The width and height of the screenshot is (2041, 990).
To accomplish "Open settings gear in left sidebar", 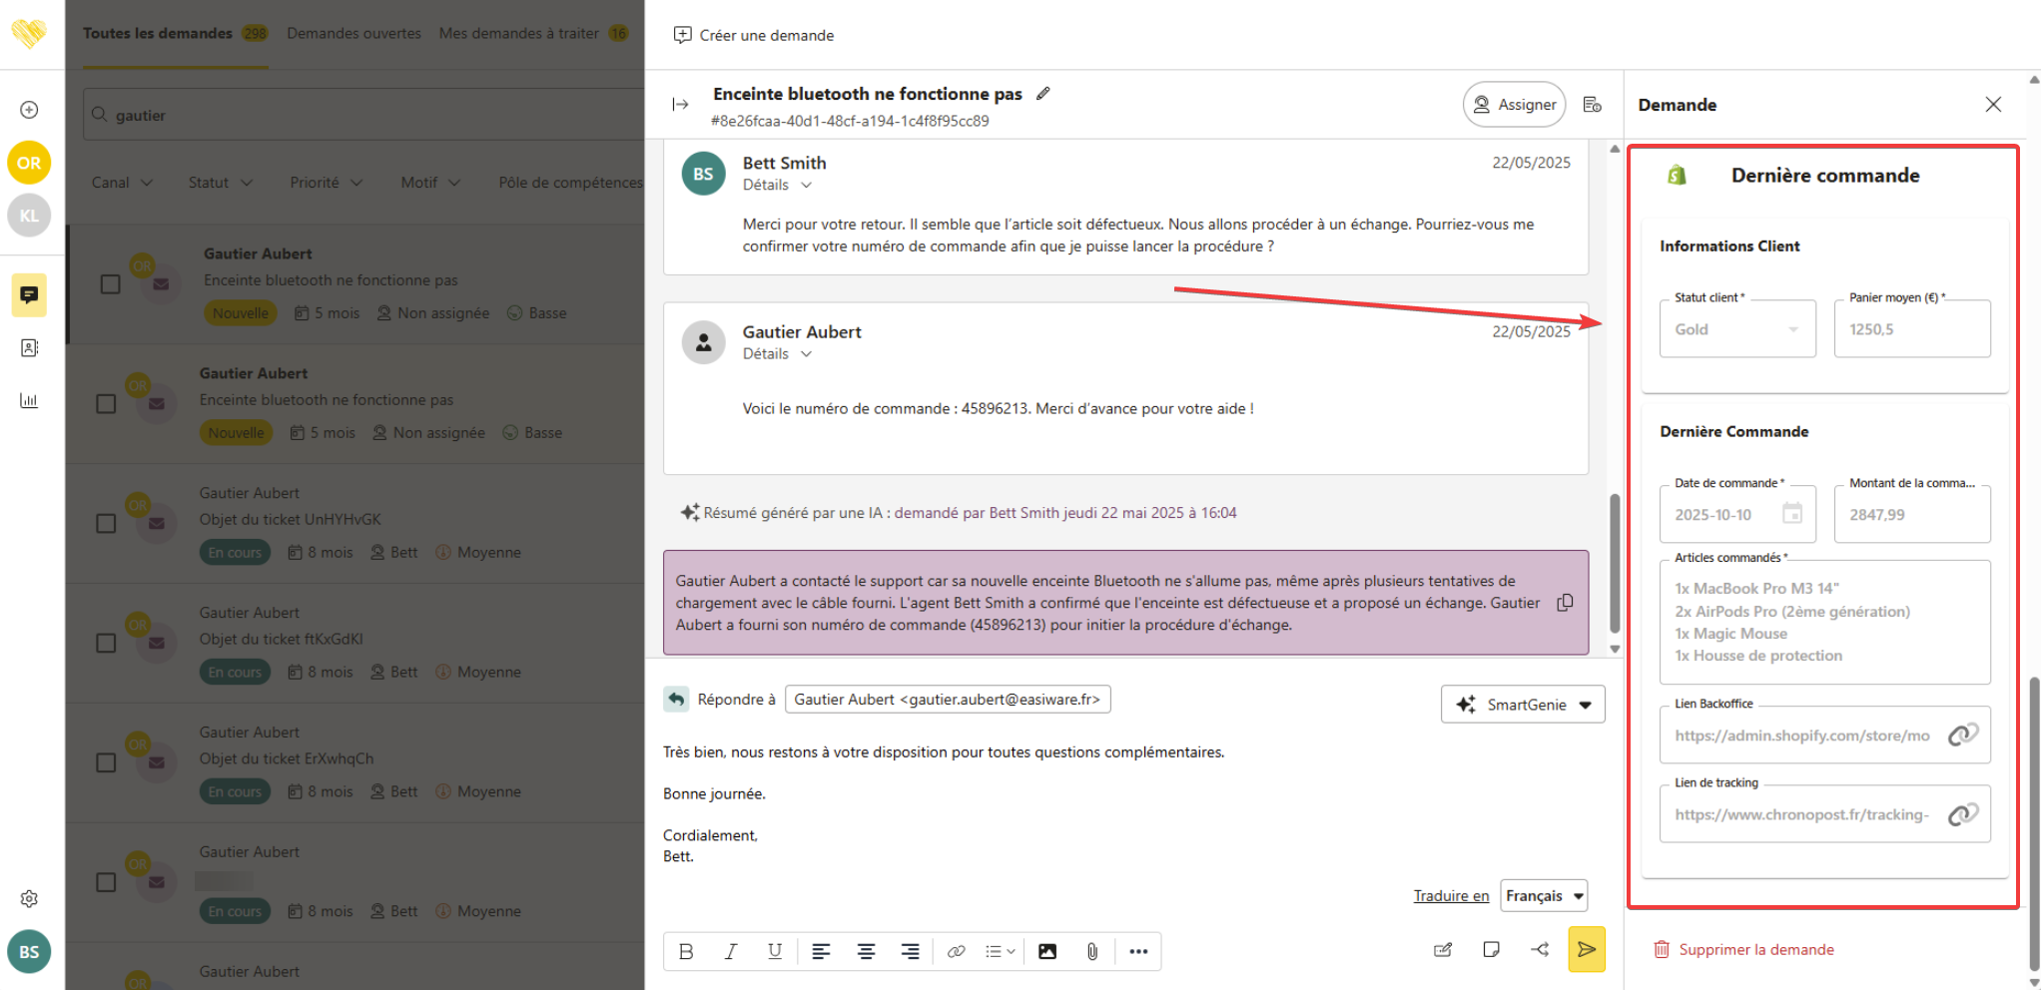I will coord(29,898).
